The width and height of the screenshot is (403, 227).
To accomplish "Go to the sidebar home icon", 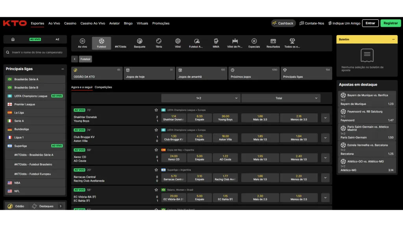I will 13,39.
